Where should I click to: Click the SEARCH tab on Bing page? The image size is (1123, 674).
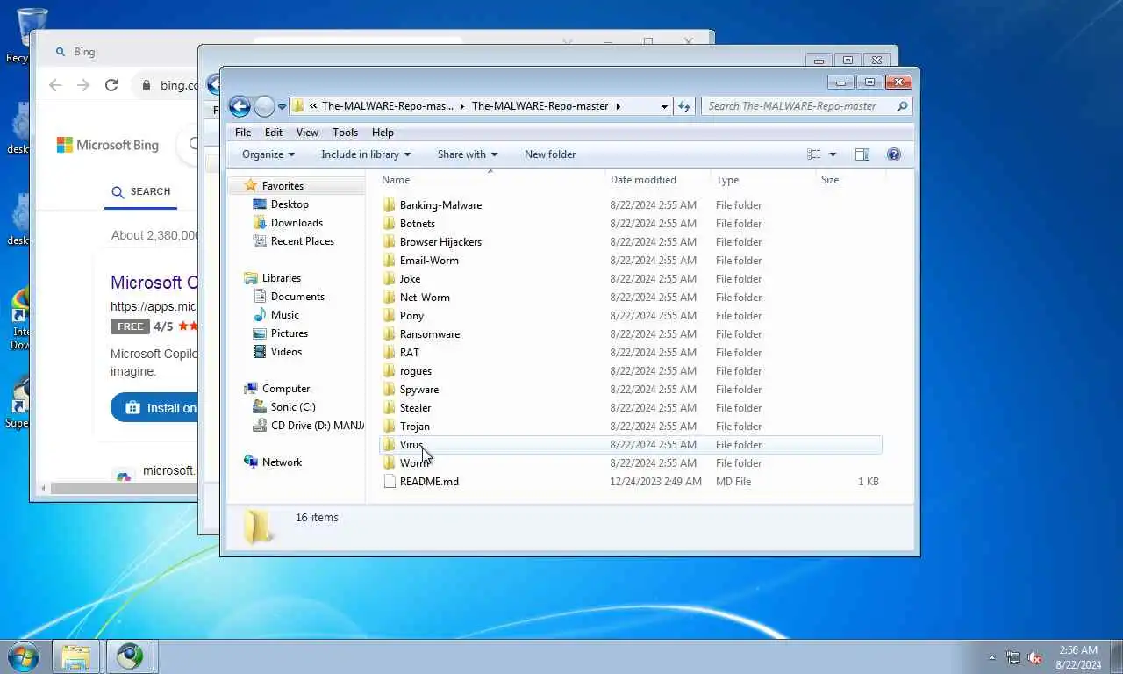pyautogui.click(x=141, y=192)
